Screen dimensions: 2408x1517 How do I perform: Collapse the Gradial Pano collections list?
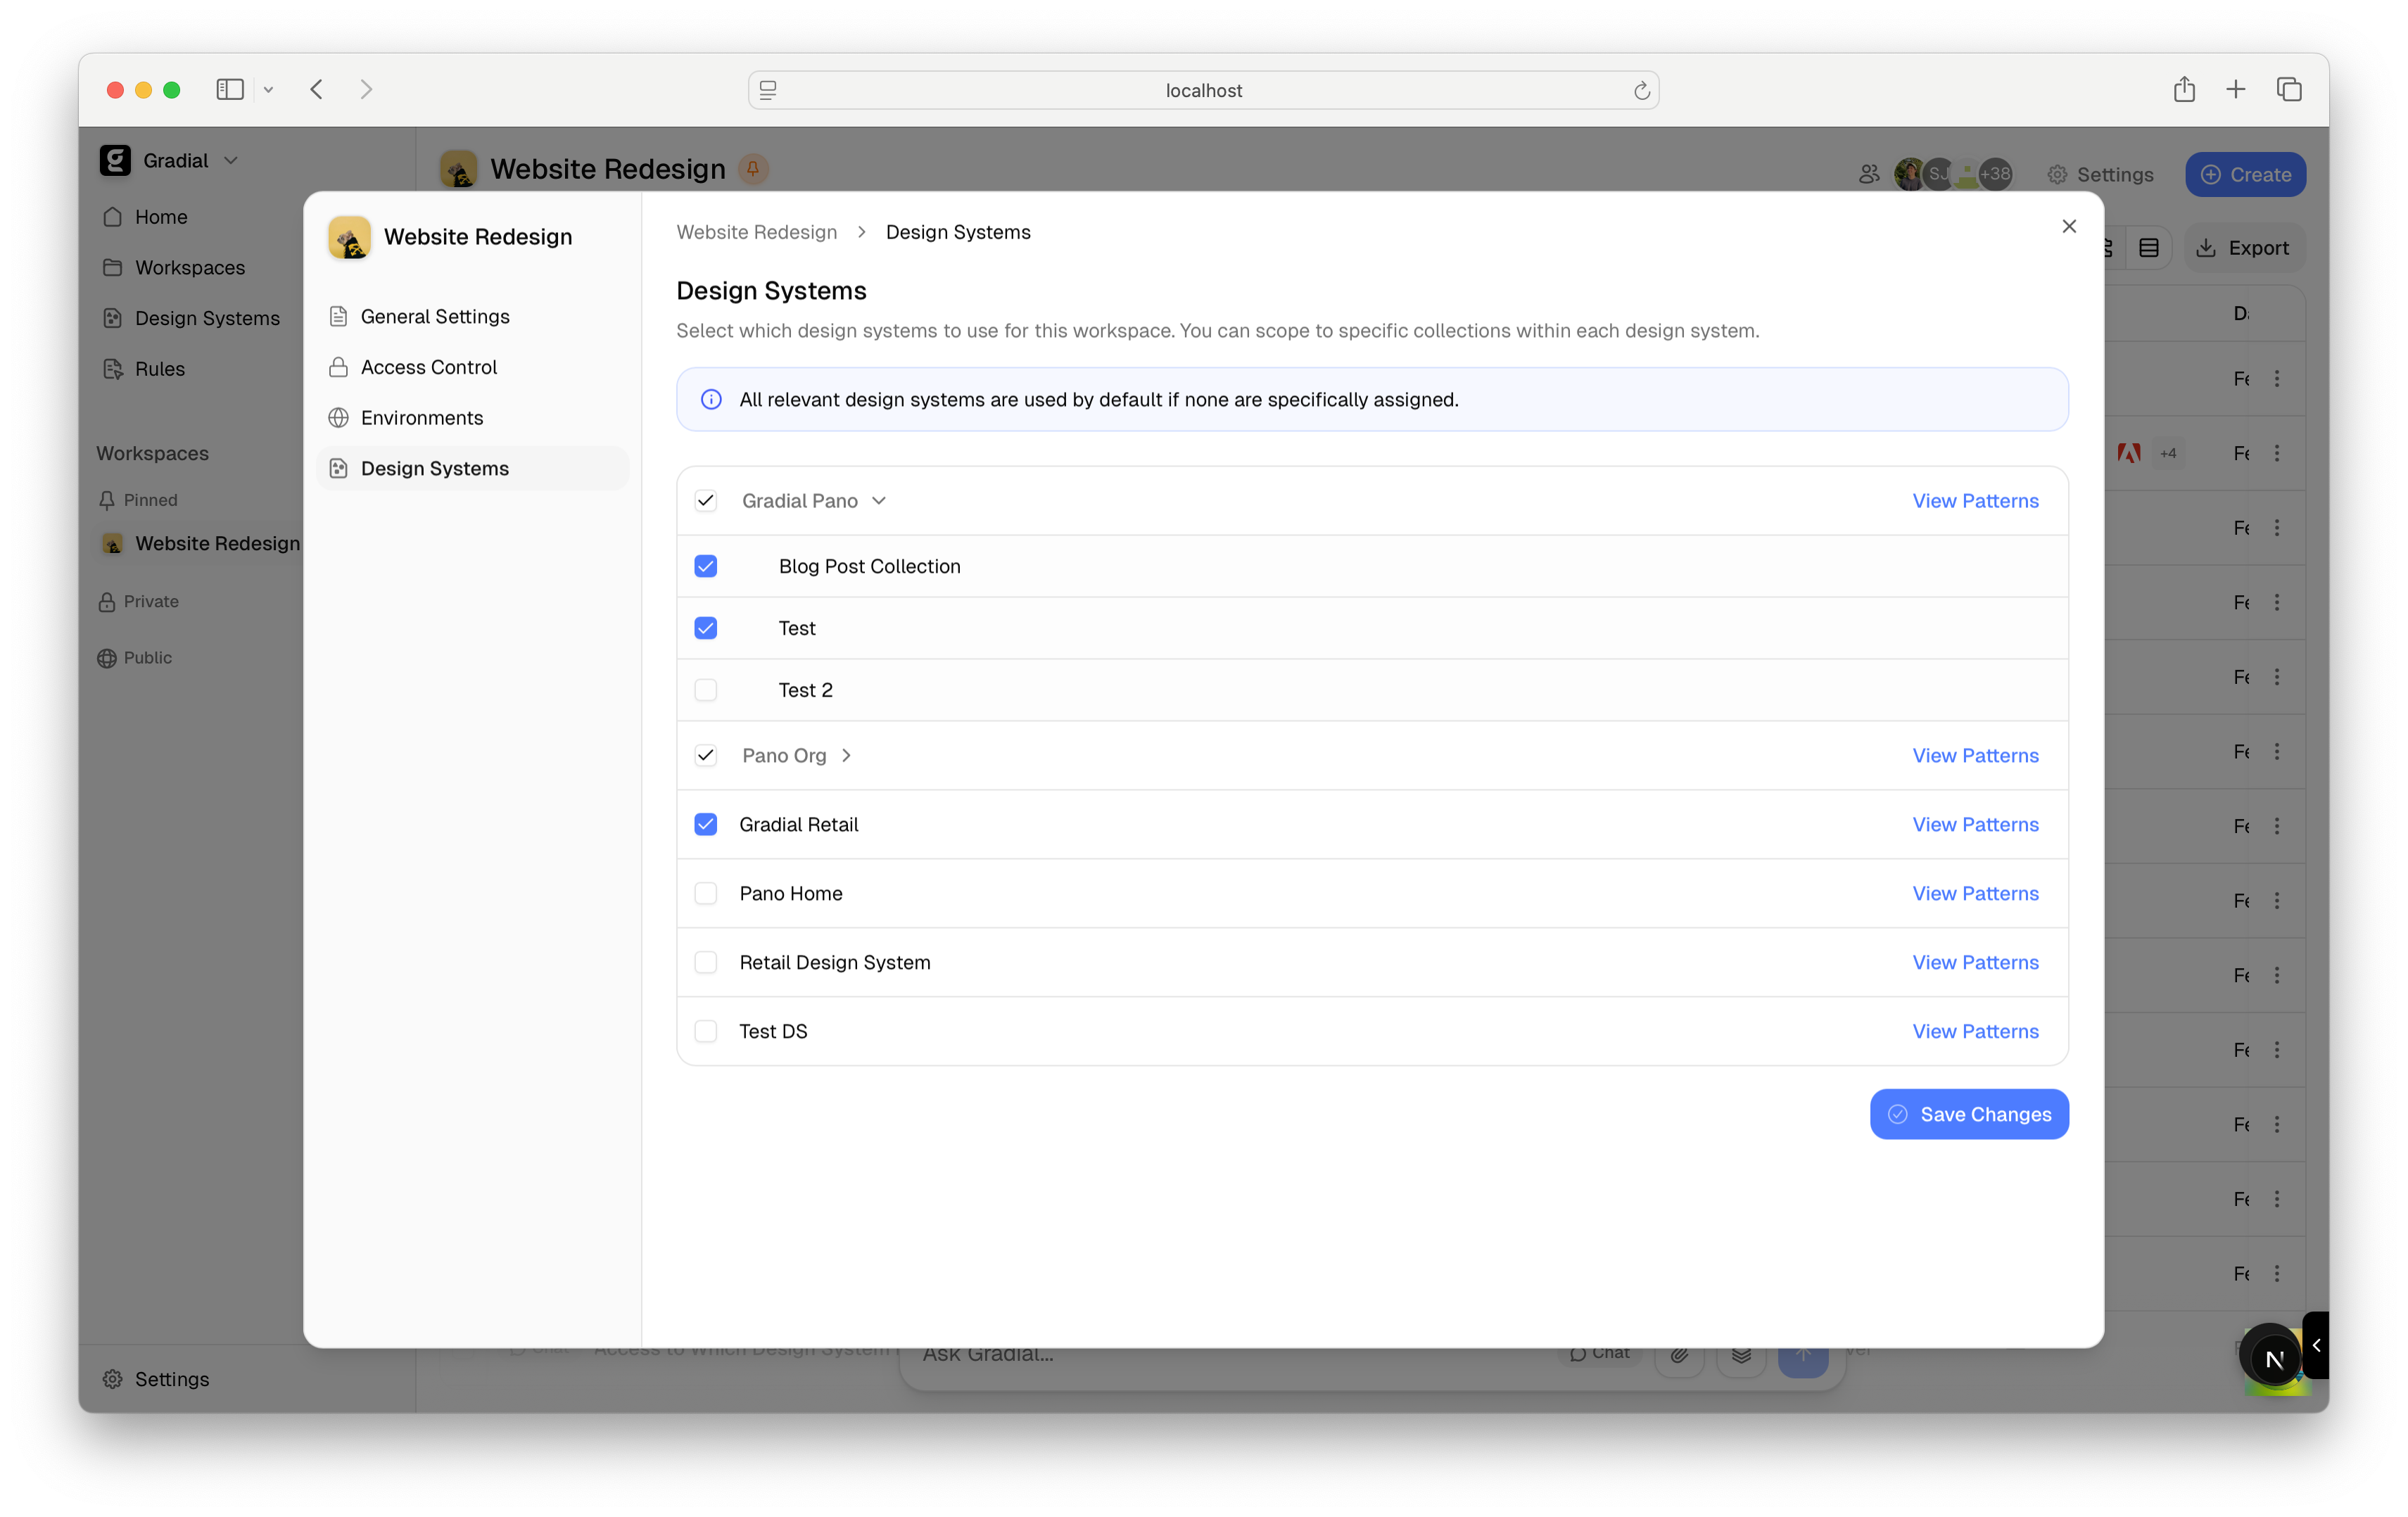tap(880, 500)
